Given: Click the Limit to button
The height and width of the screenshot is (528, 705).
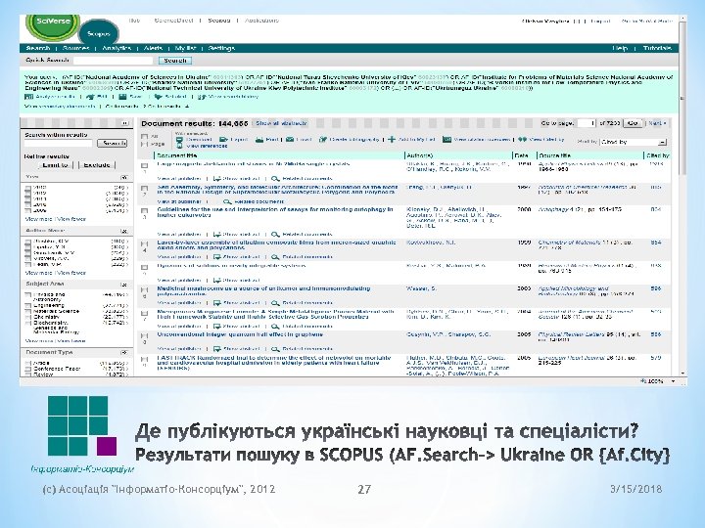Looking at the screenshot, I should (55, 165).
